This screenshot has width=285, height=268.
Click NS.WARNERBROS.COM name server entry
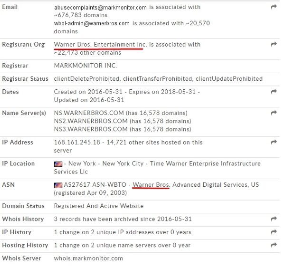[89, 113]
